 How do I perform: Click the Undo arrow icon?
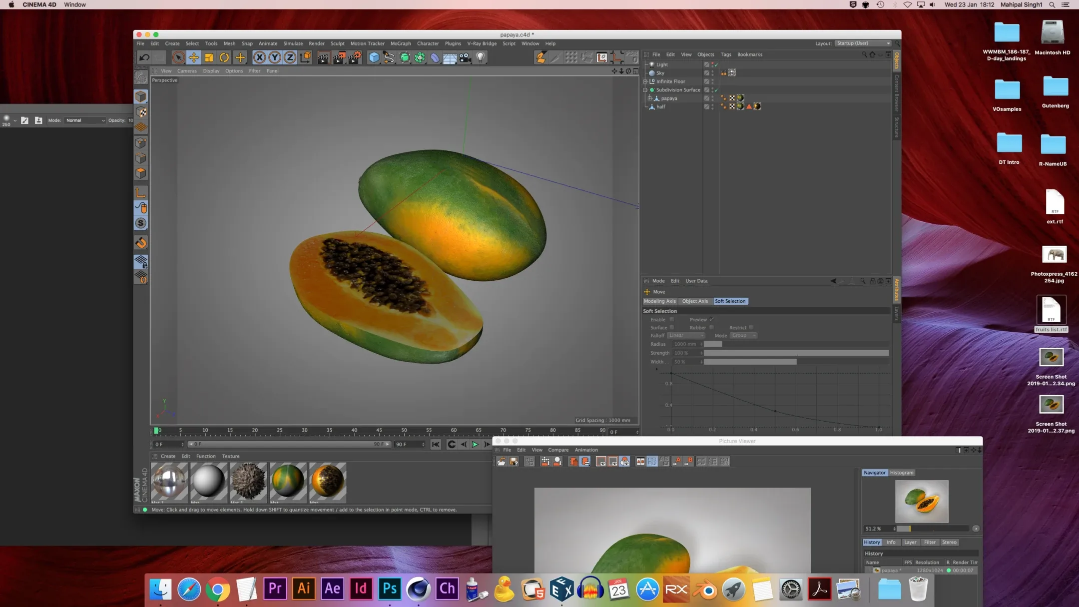pos(144,57)
